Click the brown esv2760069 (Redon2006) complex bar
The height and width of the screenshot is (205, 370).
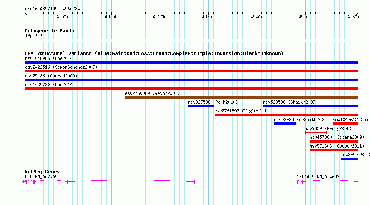click(x=242, y=97)
